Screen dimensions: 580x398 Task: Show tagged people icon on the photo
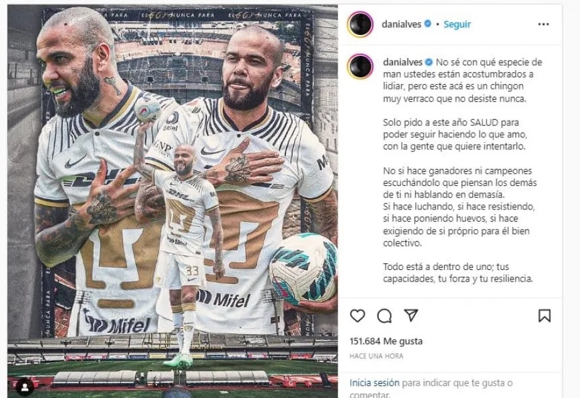25,387
